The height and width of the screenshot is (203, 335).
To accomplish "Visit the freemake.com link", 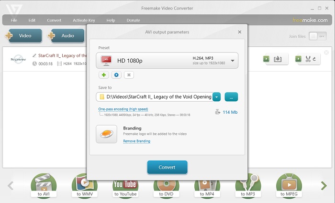I will [x=310, y=20].
